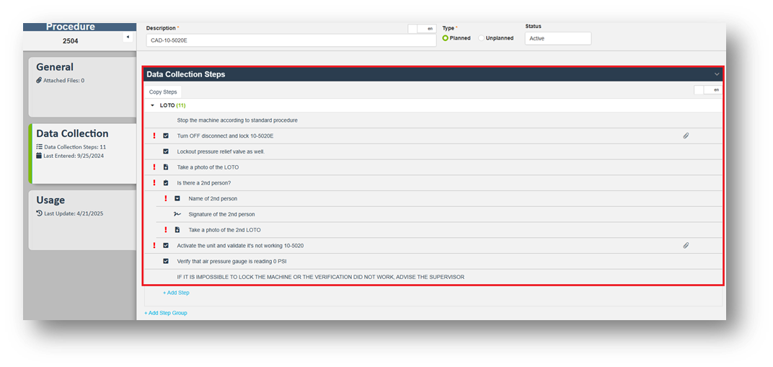Click the dropdown-type icon beside Name of 2nd person
This screenshot has width=773, height=367.
pyautogui.click(x=177, y=198)
